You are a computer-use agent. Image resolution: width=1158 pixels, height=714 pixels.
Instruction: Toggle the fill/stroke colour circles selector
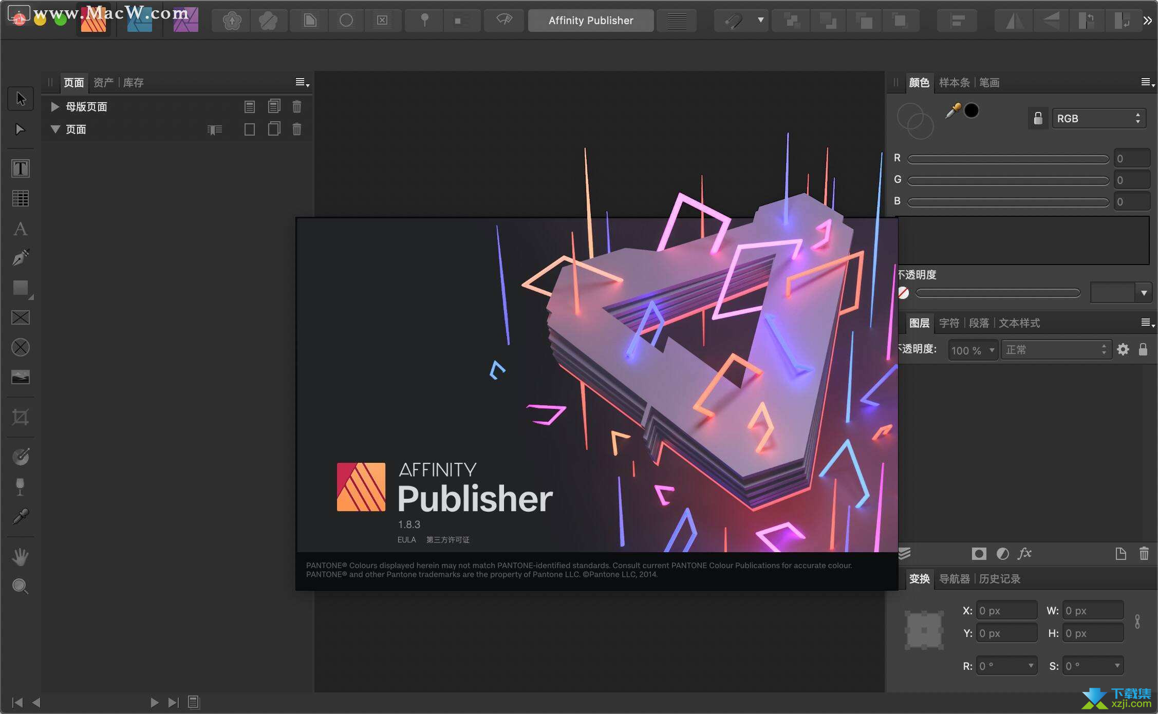pos(915,121)
